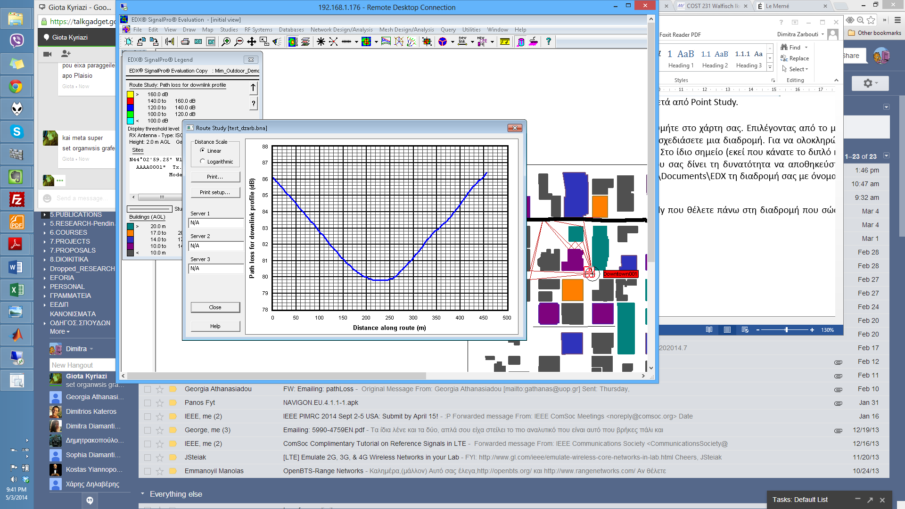Switch to COST 231 Walfisch browser tab
The image size is (905, 509).
click(x=711, y=6)
